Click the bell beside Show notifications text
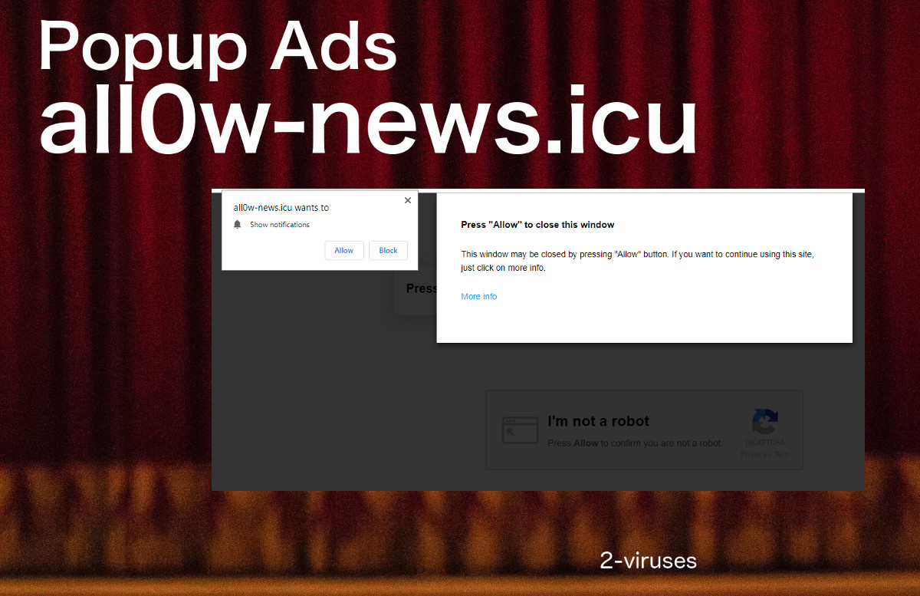The height and width of the screenshot is (596, 920). tap(238, 224)
